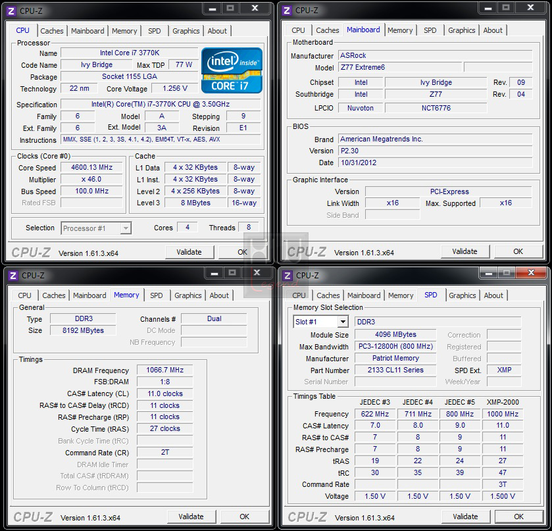Click the Core Voltage value '1.256 V'
Image resolution: width=552 pixels, height=531 pixels.
point(175,88)
